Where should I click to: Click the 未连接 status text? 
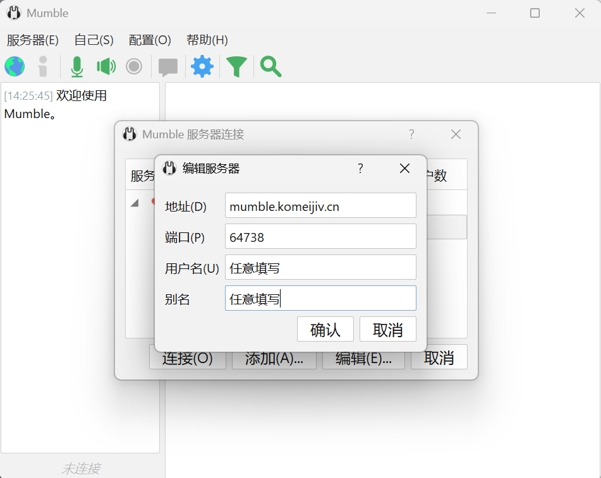(81, 469)
